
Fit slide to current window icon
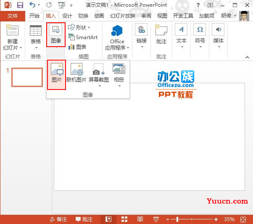(243, 219)
